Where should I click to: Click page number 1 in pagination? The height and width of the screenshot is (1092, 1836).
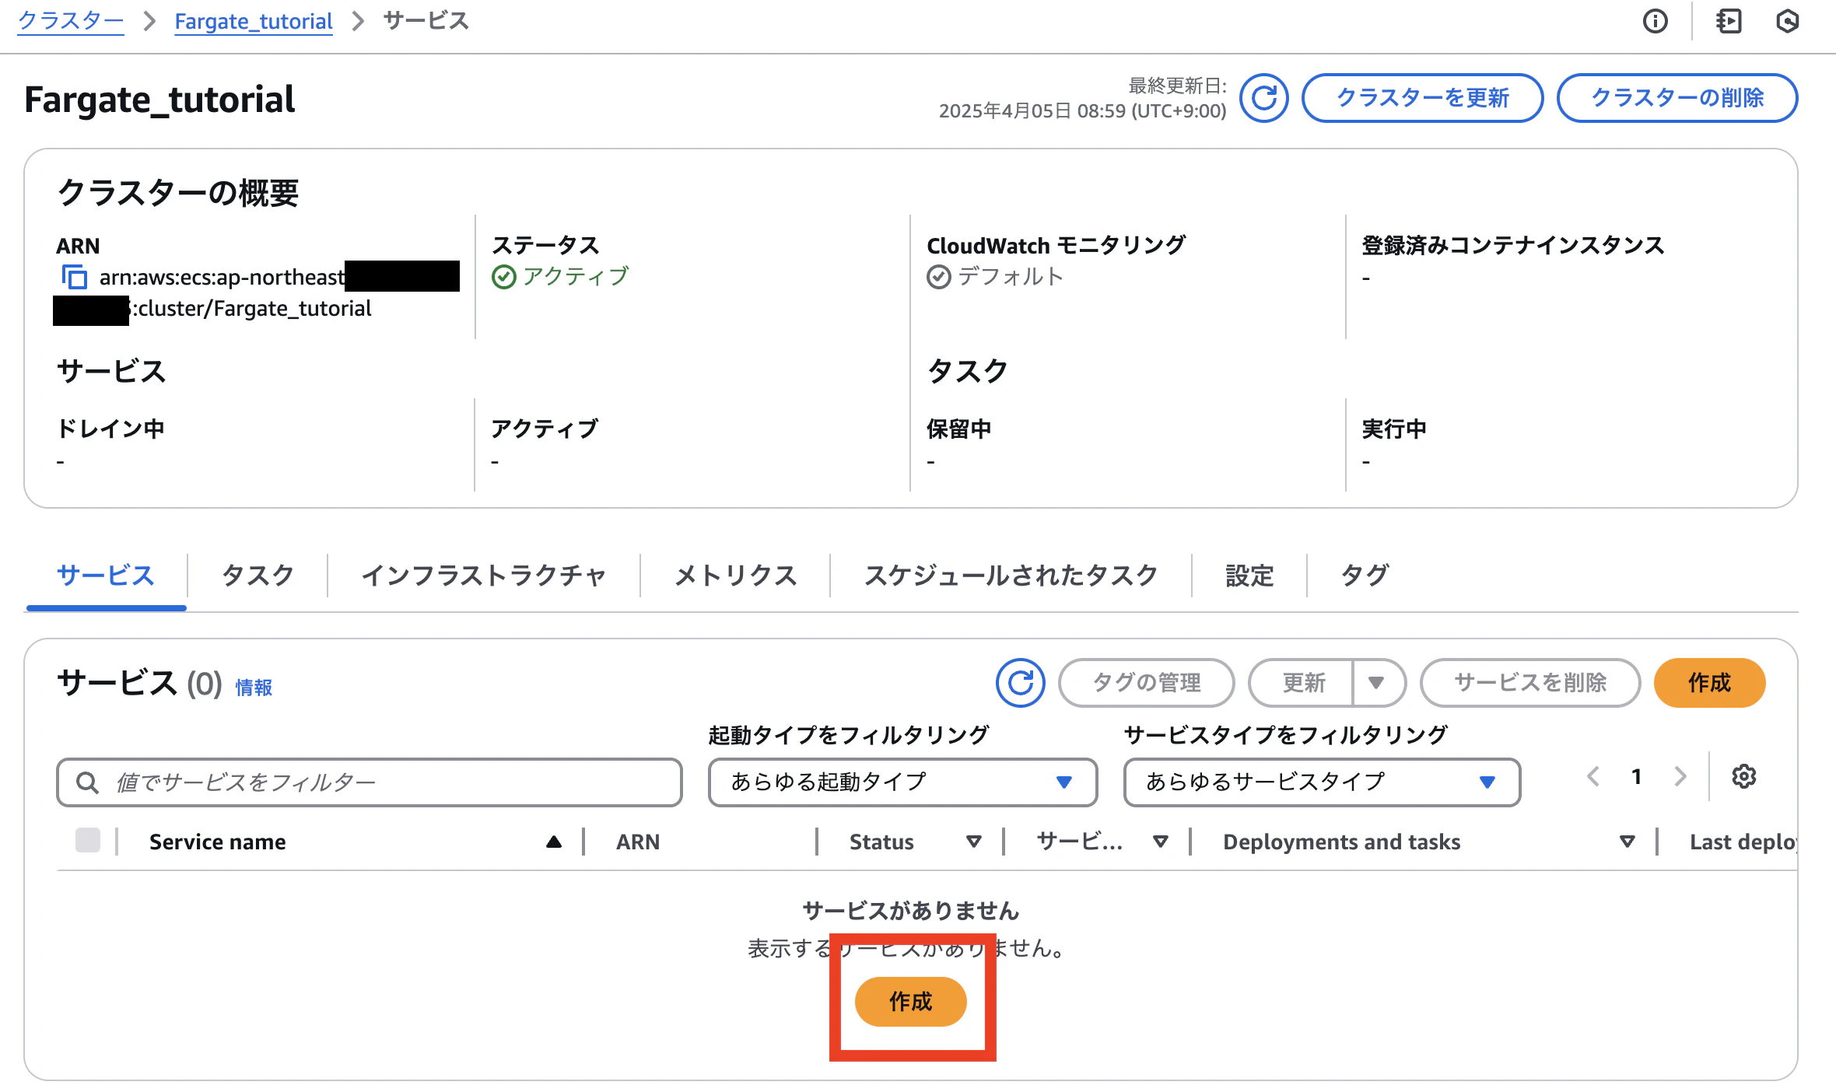point(1637,776)
